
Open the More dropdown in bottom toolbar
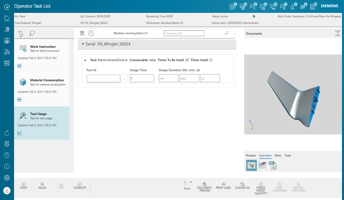click(x=187, y=185)
